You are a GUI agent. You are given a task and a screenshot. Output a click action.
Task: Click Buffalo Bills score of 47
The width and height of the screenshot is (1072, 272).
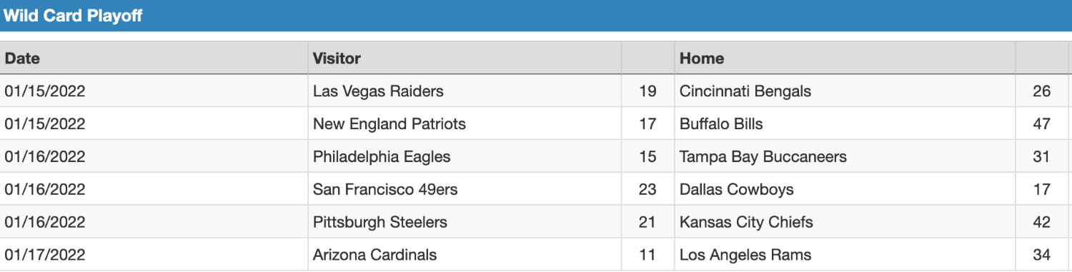1041,124
